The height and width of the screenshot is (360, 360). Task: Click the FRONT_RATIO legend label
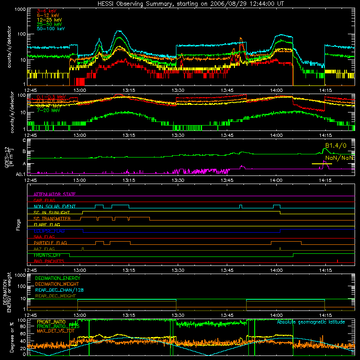coord(51,322)
